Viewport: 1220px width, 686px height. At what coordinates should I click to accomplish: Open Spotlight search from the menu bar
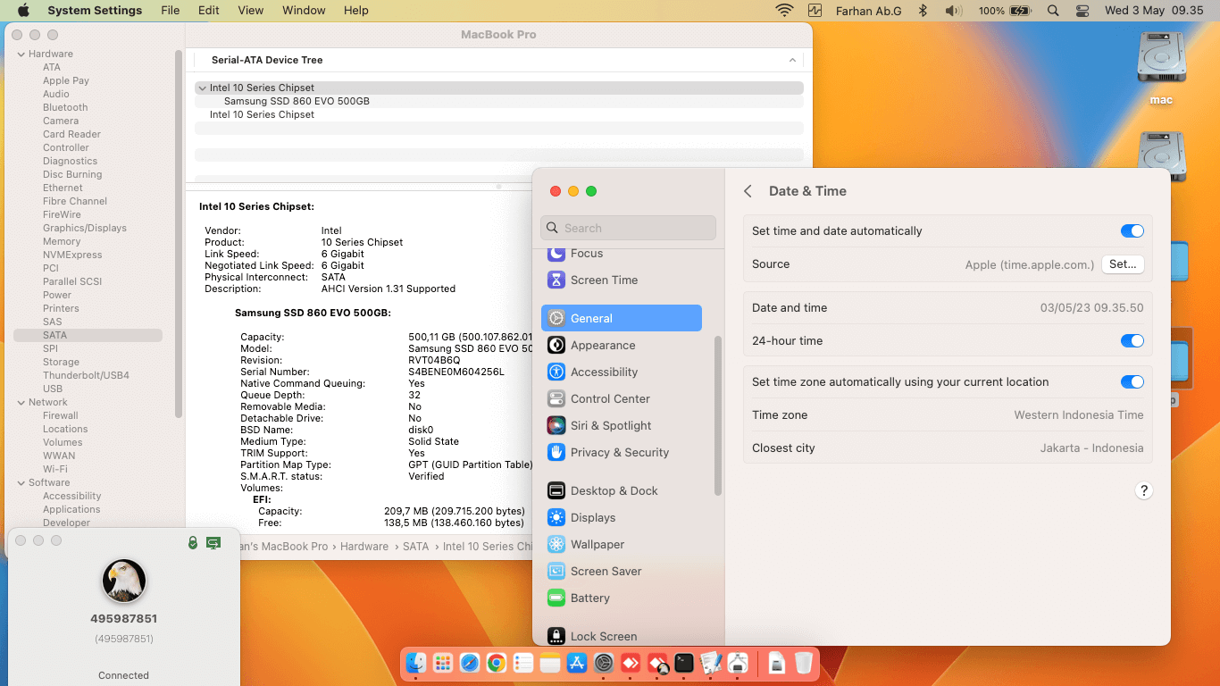(1053, 11)
